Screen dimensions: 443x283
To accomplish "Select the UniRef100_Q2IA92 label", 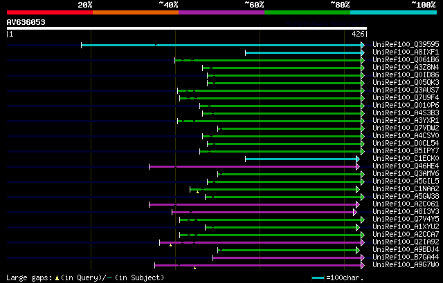I will pyautogui.click(x=406, y=242).
